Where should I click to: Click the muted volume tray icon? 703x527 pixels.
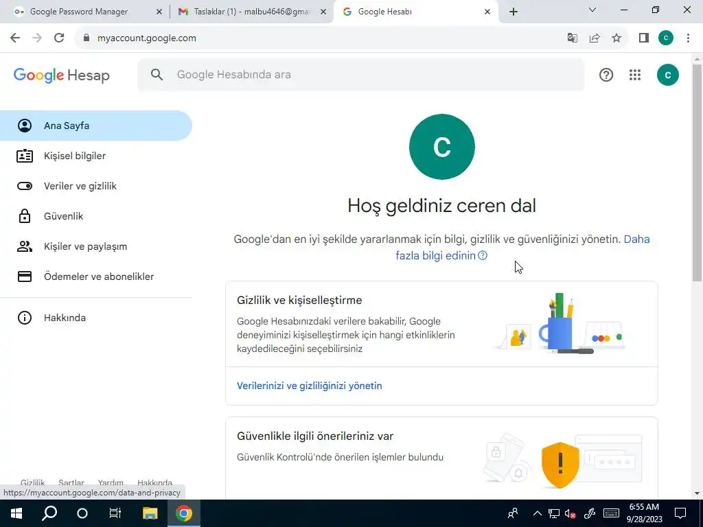point(571,513)
